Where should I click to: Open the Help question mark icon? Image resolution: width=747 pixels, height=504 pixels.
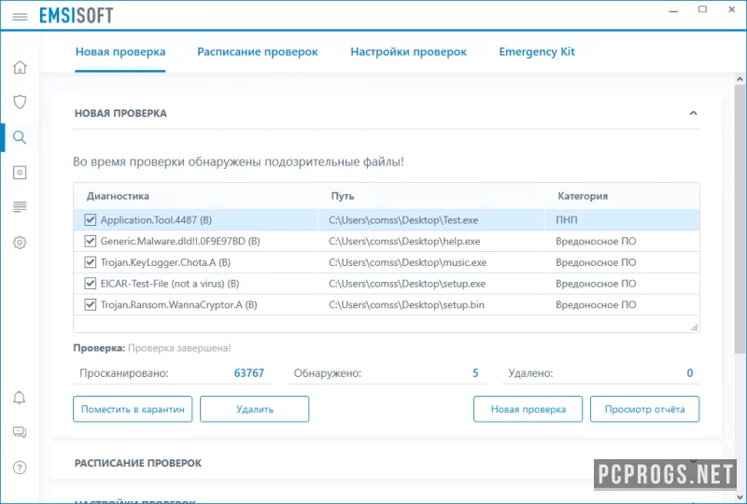(x=20, y=468)
